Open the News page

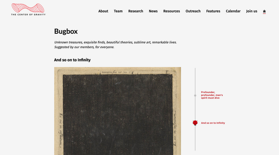pyautogui.click(x=153, y=11)
